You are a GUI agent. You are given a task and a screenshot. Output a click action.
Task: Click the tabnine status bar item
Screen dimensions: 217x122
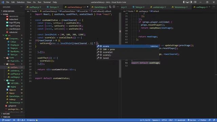point(32,120)
